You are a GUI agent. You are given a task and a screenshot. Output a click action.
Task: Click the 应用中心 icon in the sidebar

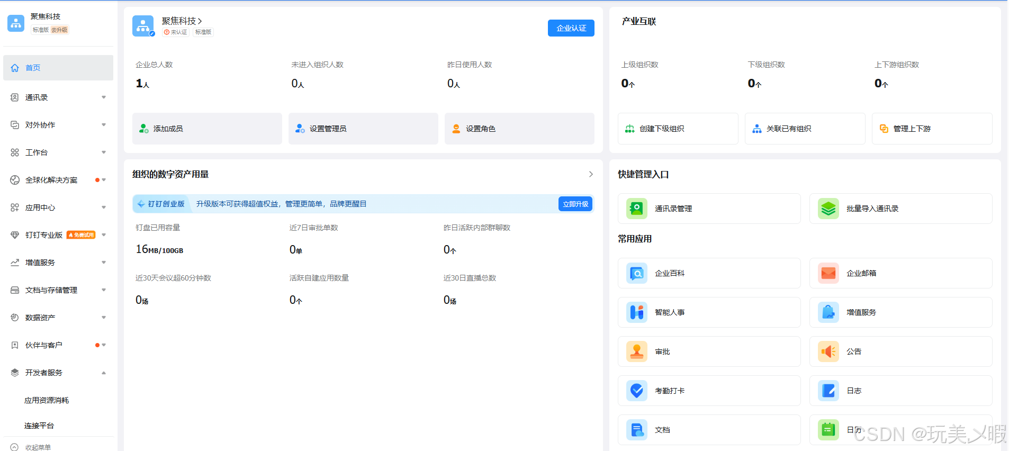pyautogui.click(x=15, y=208)
